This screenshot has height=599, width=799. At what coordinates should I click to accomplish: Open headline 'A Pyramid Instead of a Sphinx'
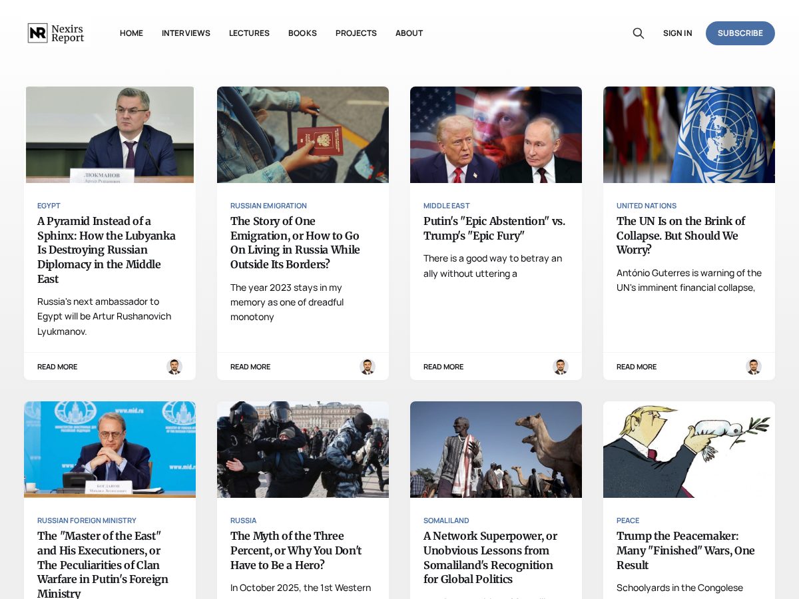click(107, 250)
